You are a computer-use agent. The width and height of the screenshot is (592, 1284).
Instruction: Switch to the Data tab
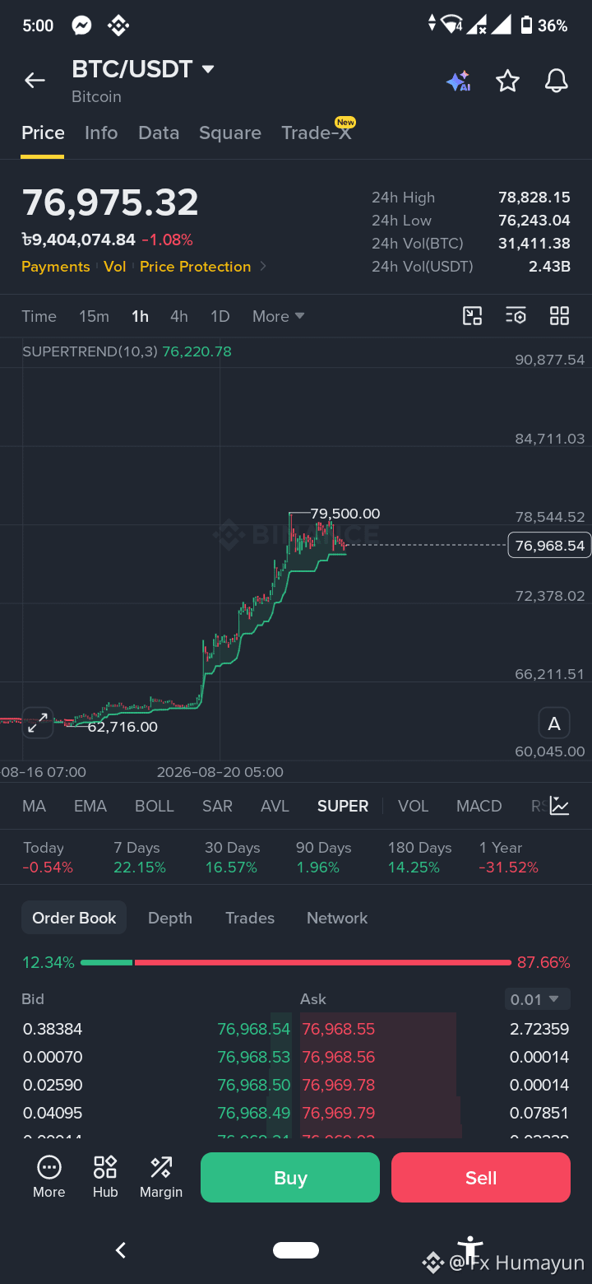(x=159, y=133)
